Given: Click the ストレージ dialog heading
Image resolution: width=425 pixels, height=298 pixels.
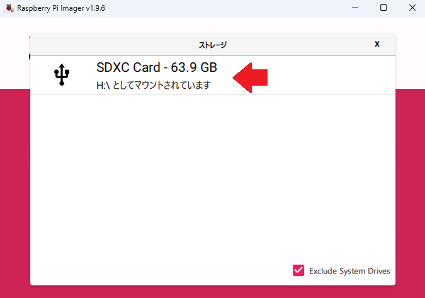Looking at the screenshot, I should (x=212, y=45).
